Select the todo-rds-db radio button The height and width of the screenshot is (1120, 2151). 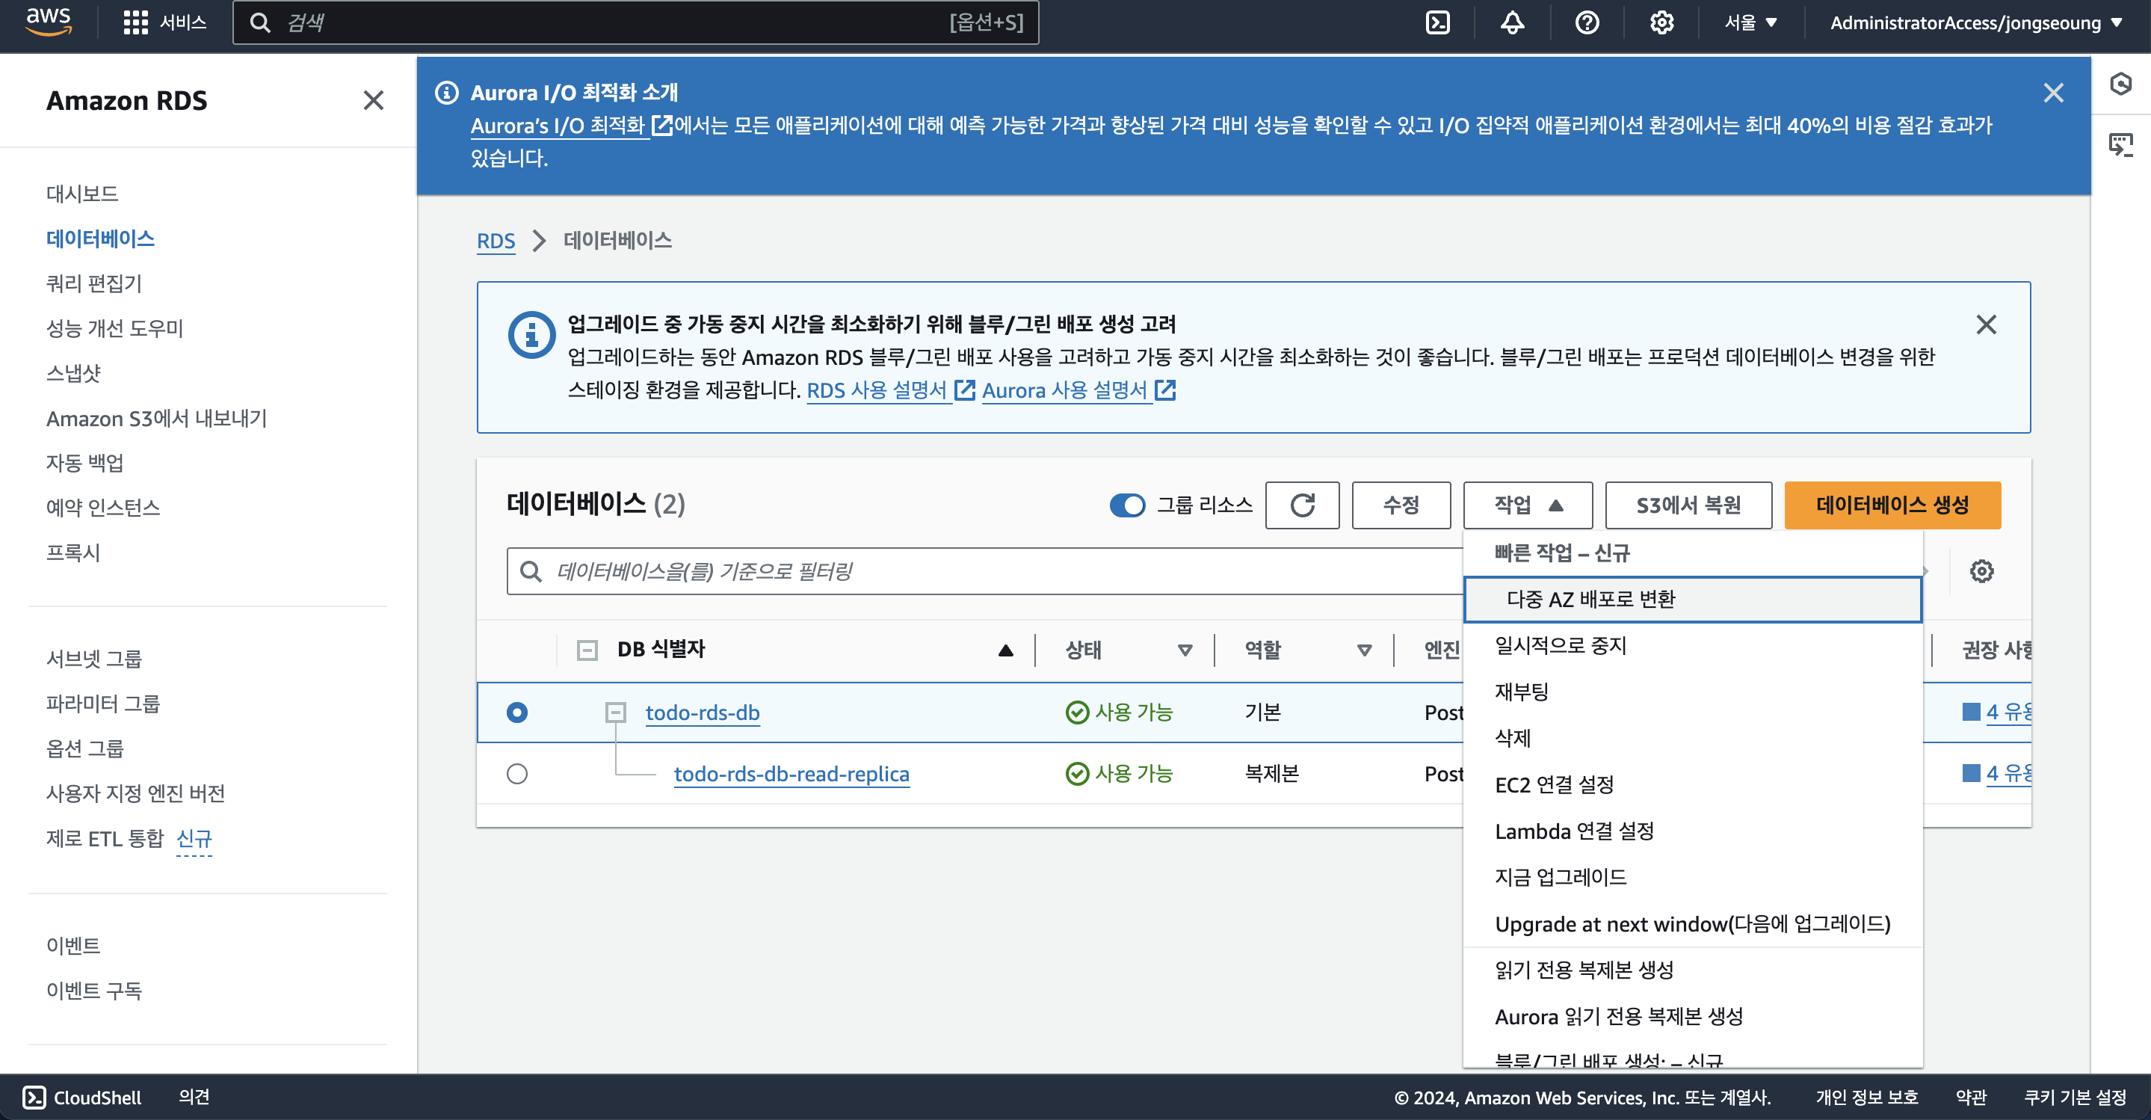coord(517,713)
